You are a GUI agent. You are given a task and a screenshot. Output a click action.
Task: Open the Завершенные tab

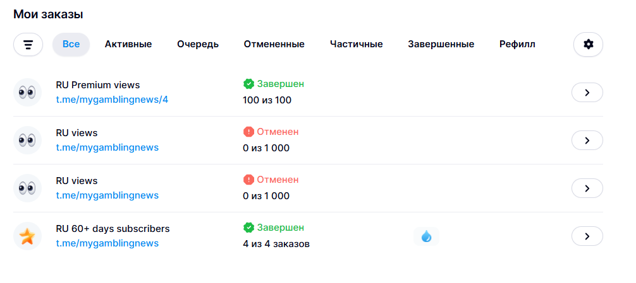pyautogui.click(x=441, y=45)
